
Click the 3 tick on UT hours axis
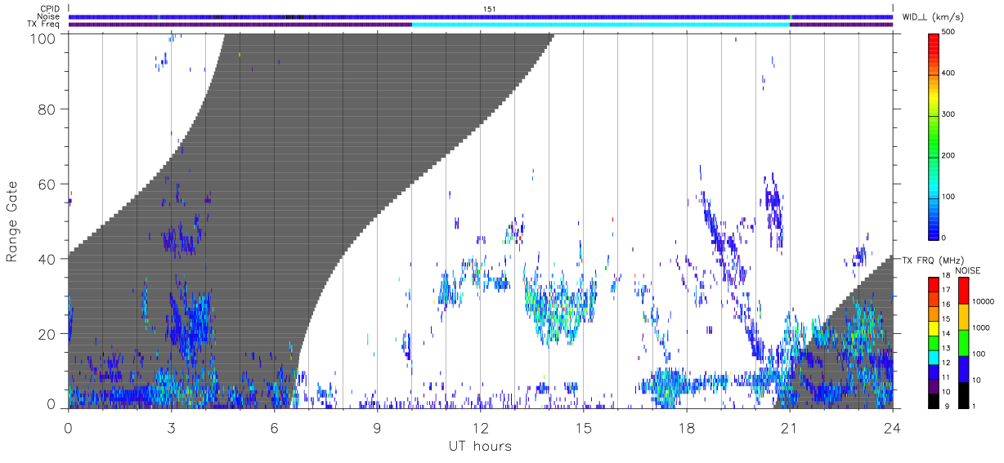click(171, 427)
